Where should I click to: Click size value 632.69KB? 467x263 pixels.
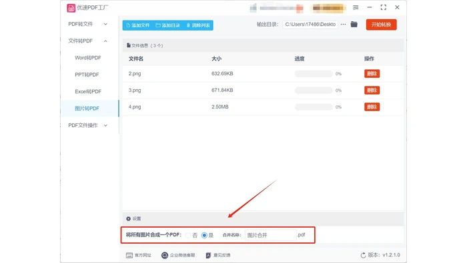tap(222, 74)
